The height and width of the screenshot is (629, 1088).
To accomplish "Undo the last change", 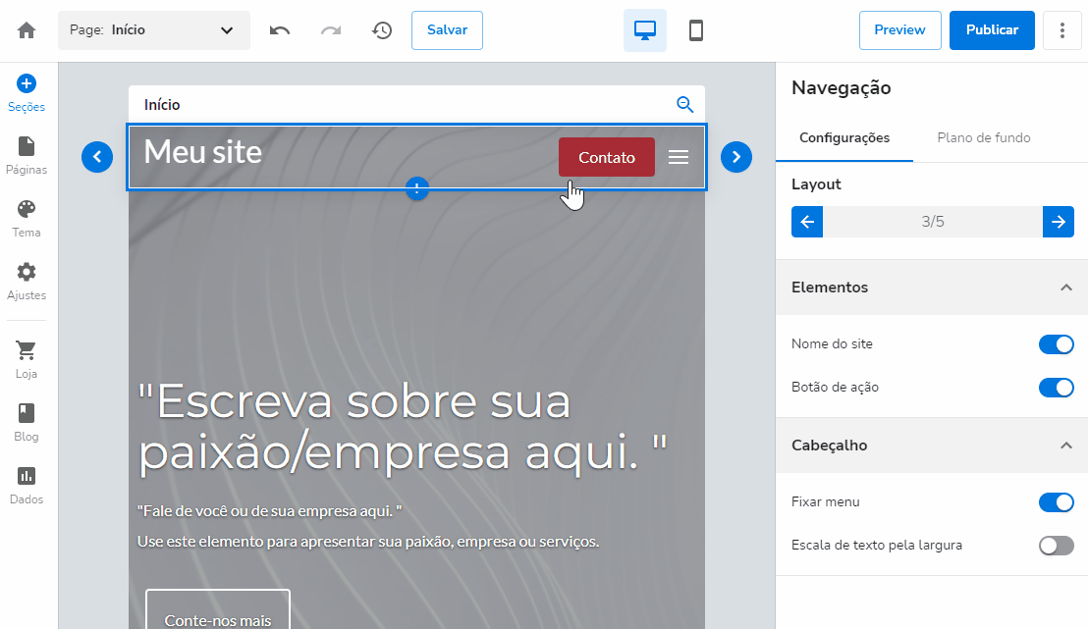I will click(x=280, y=30).
